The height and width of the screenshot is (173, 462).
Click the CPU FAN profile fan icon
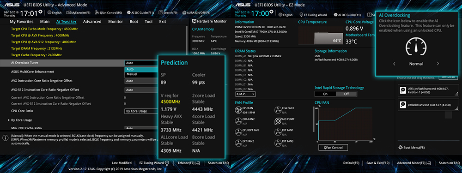coord(238,110)
